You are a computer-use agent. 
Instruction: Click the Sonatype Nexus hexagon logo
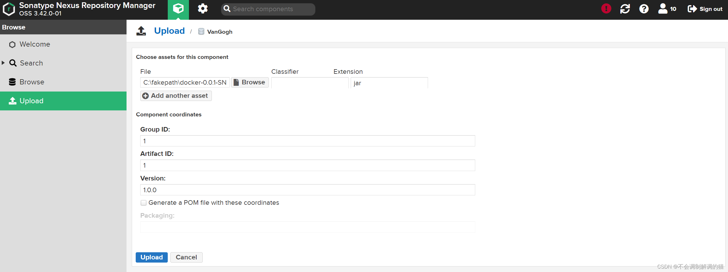(x=9, y=9)
